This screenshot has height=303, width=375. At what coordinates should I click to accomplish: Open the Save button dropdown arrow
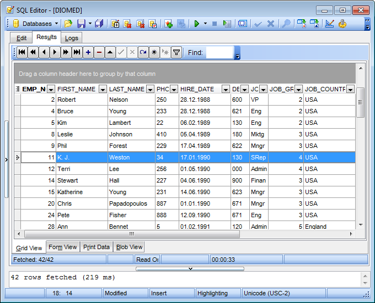click(90, 24)
